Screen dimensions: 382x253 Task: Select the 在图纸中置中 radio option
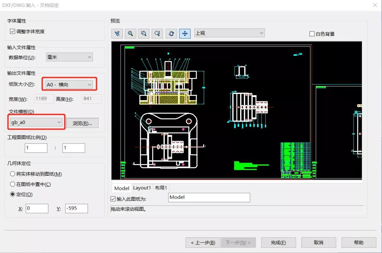click(13, 184)
